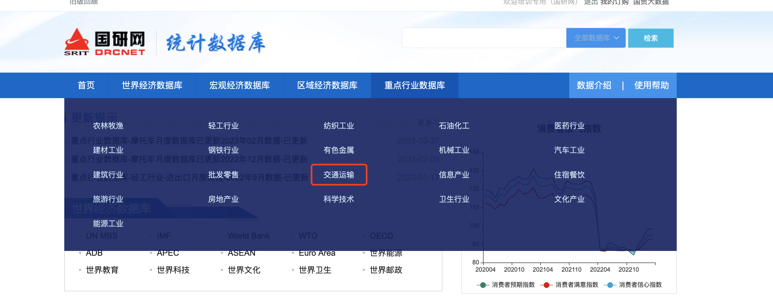Open 重点行业数据库 menu
The image size is (773, 300).
[x=414, y=86]
